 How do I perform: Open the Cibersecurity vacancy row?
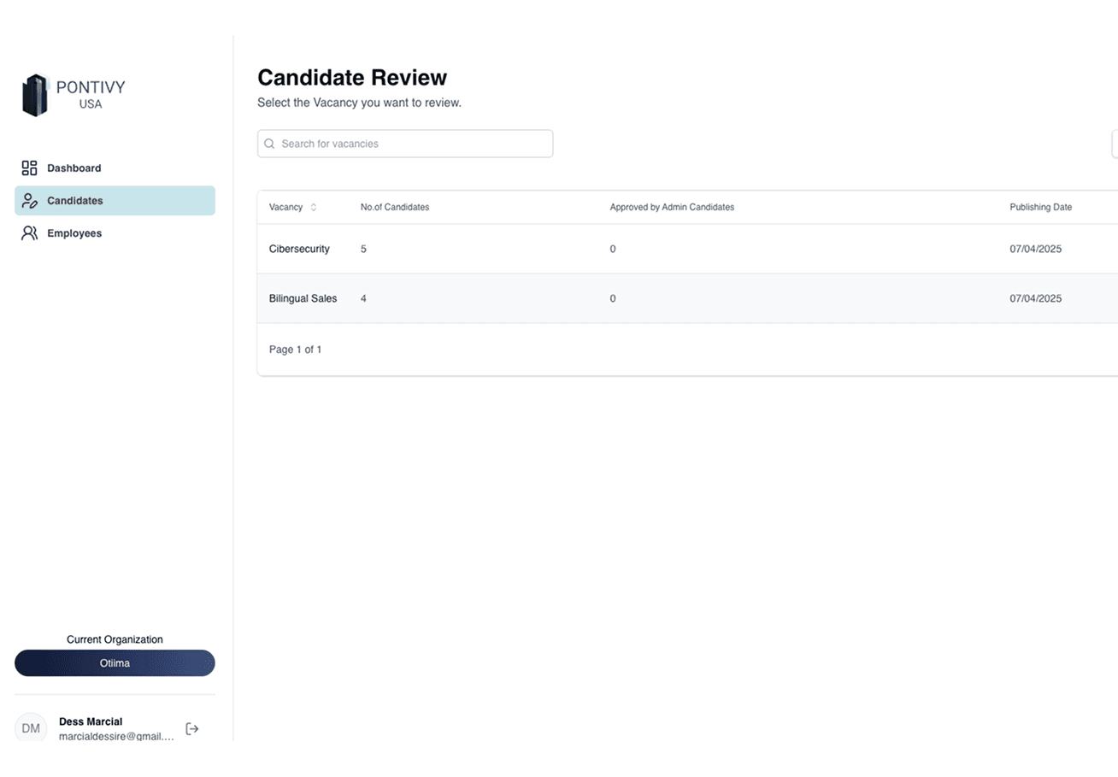(x=299, y=249)
